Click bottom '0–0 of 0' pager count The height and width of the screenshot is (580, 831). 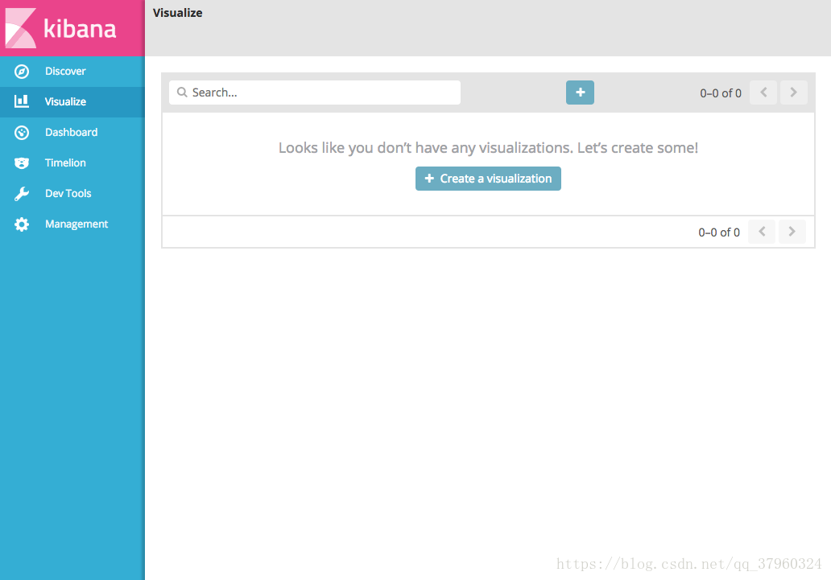[x=719, y=232]
